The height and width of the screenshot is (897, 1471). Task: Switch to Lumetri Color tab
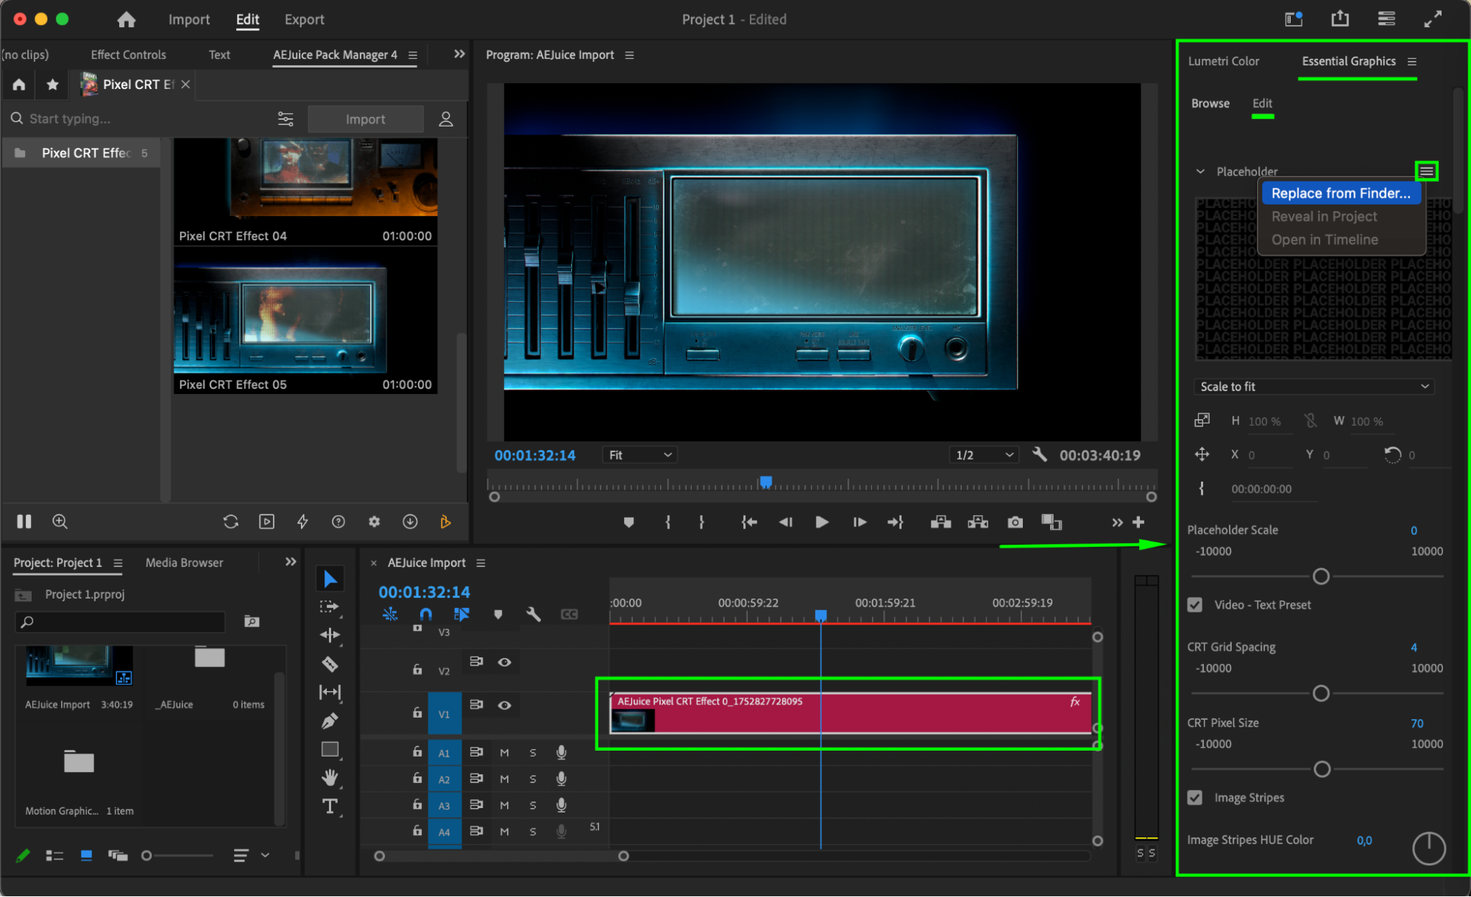[x=1223, y=61]
